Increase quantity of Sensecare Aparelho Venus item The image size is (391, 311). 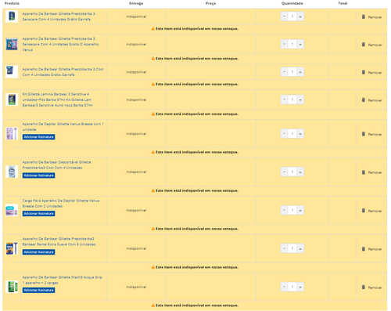(x=300, y=44)
